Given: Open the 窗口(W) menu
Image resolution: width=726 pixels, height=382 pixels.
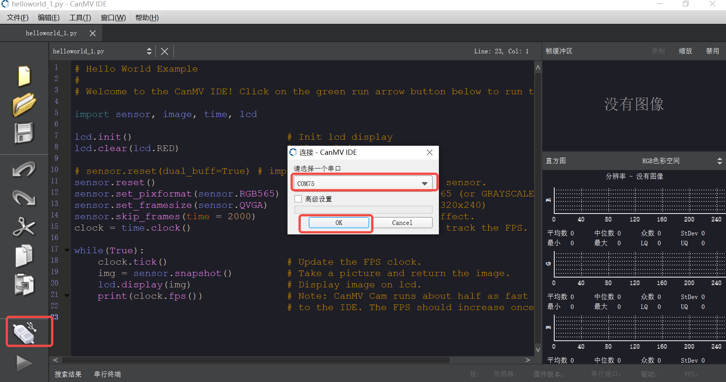Looking at the screenshot, I should 113,18.
